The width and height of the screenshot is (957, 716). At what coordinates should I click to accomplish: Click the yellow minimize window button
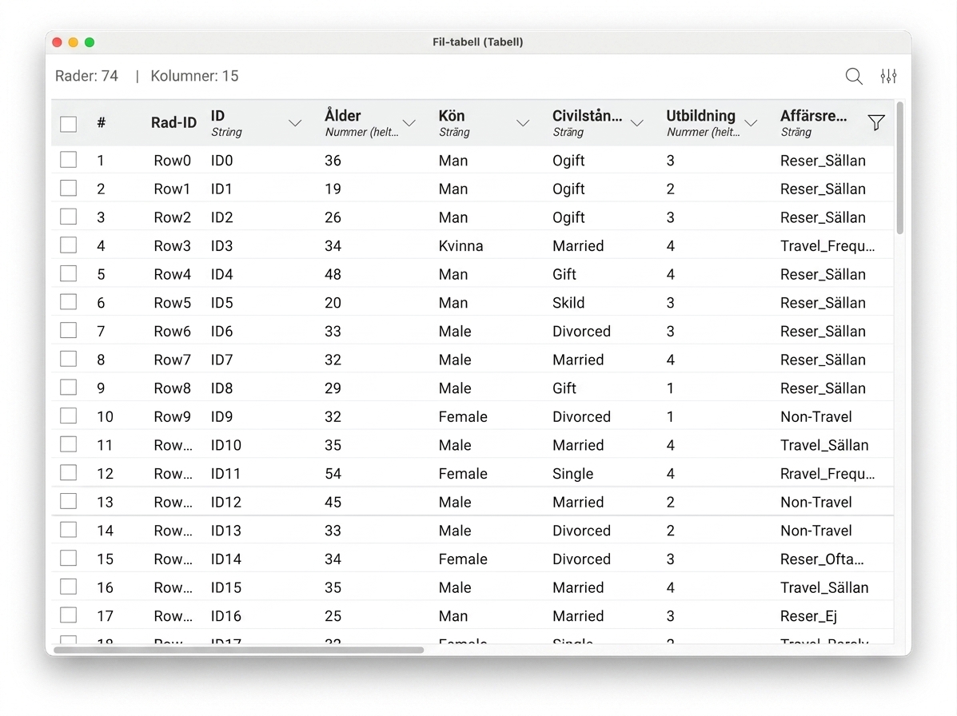click(74, 42)
